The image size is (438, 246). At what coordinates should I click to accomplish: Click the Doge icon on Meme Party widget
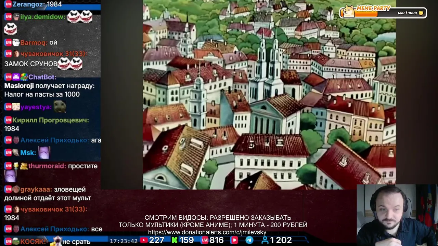349,11
